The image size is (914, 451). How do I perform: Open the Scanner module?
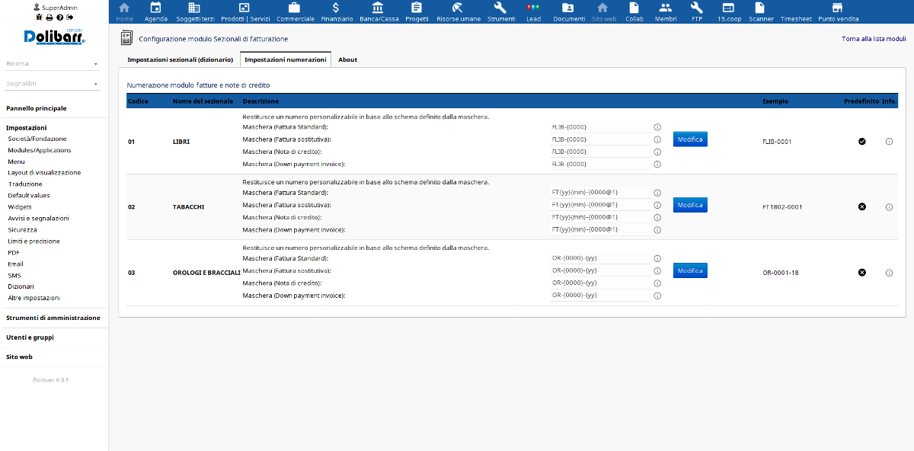pyautogui.click(x=761, y=11)
